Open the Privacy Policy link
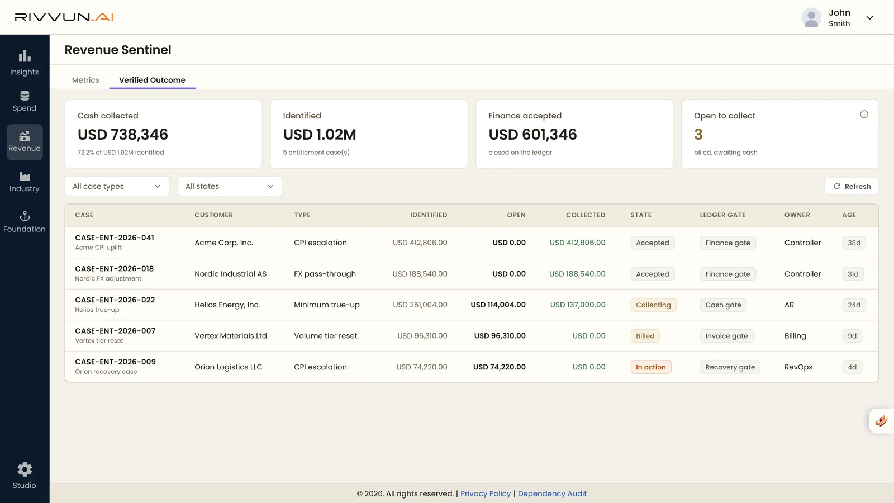 [x=486, y=493]
